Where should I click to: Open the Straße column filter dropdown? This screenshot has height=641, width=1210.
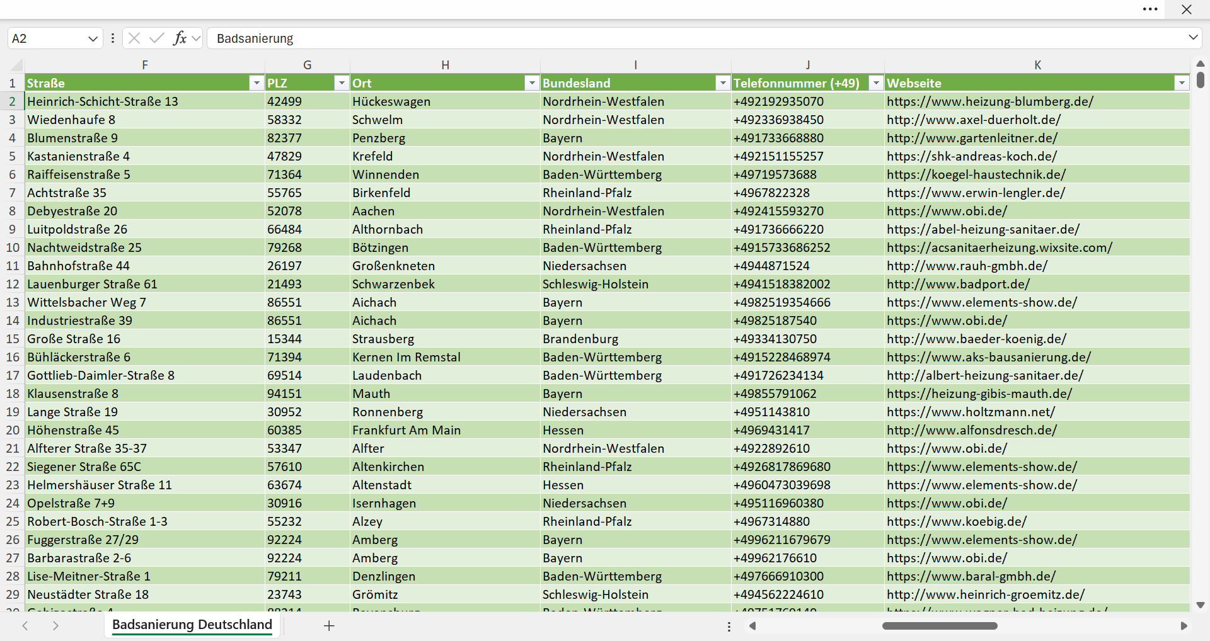[x=256, y=83]
